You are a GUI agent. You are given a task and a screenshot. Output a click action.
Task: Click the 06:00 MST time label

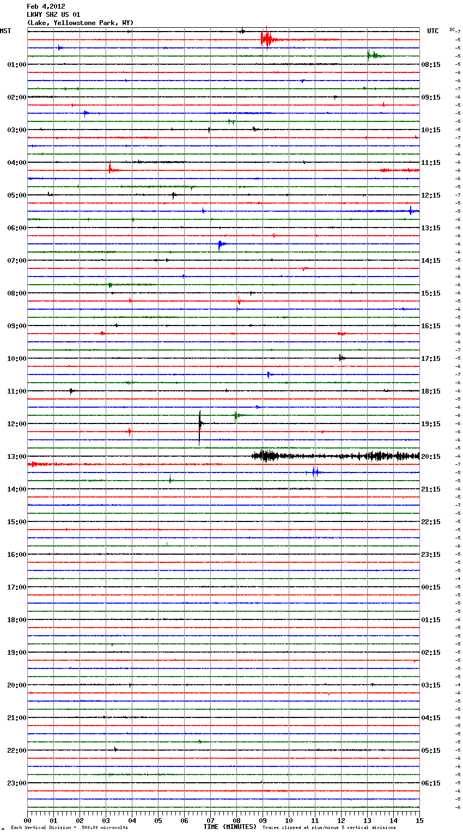17,228
